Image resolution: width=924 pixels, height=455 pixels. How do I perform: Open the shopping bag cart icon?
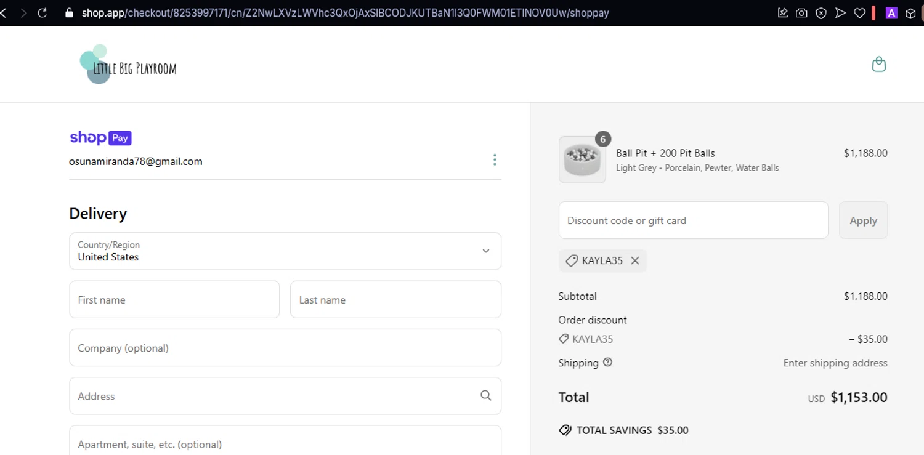click(879, 64)
